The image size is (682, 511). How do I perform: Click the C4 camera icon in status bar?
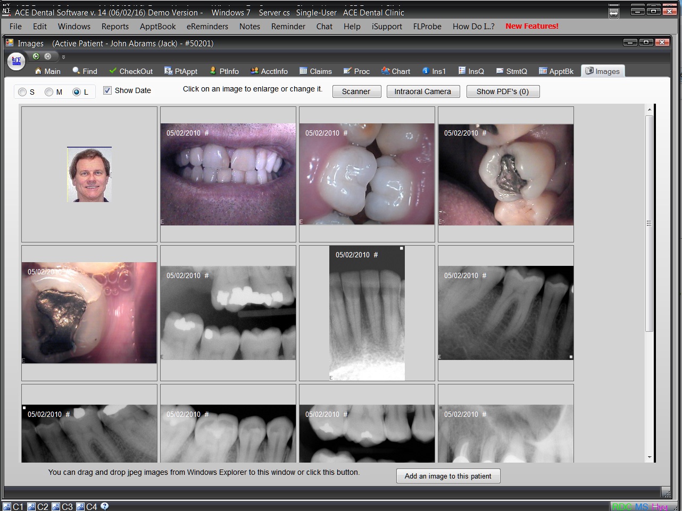[80, 507]
